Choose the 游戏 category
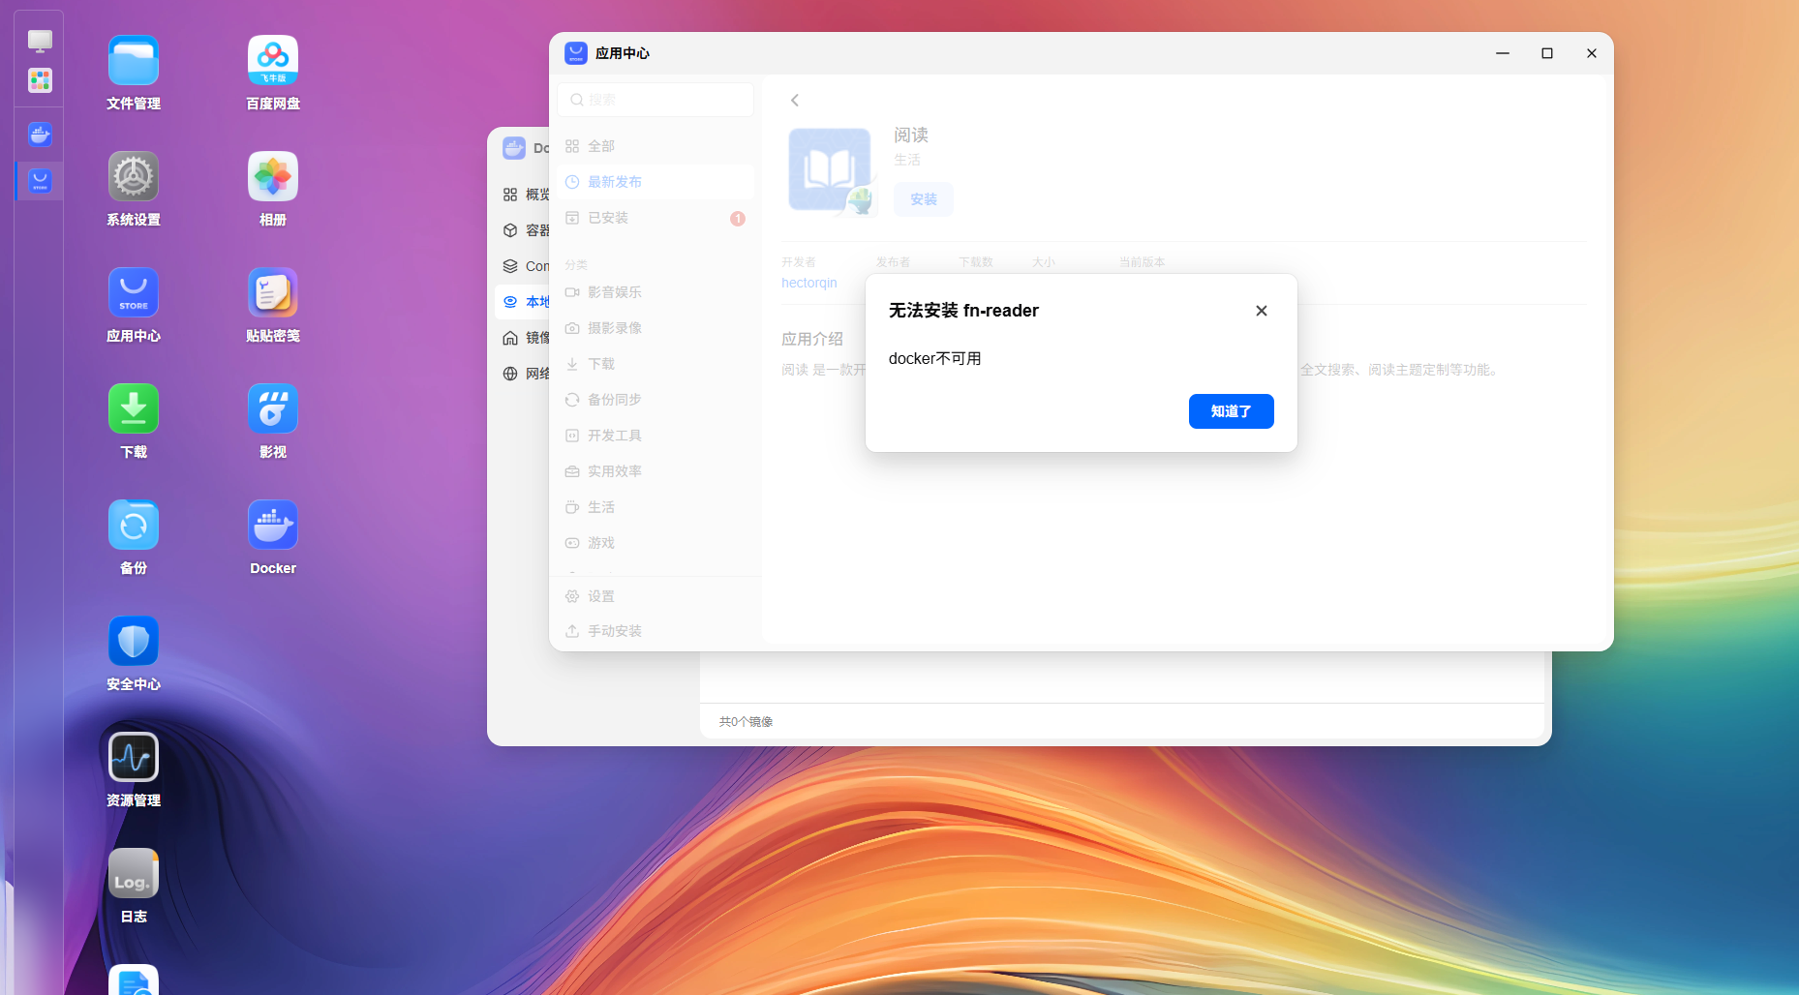This screenshot has width=1799, height=995. pyautogui.click(x=656, y=543)
